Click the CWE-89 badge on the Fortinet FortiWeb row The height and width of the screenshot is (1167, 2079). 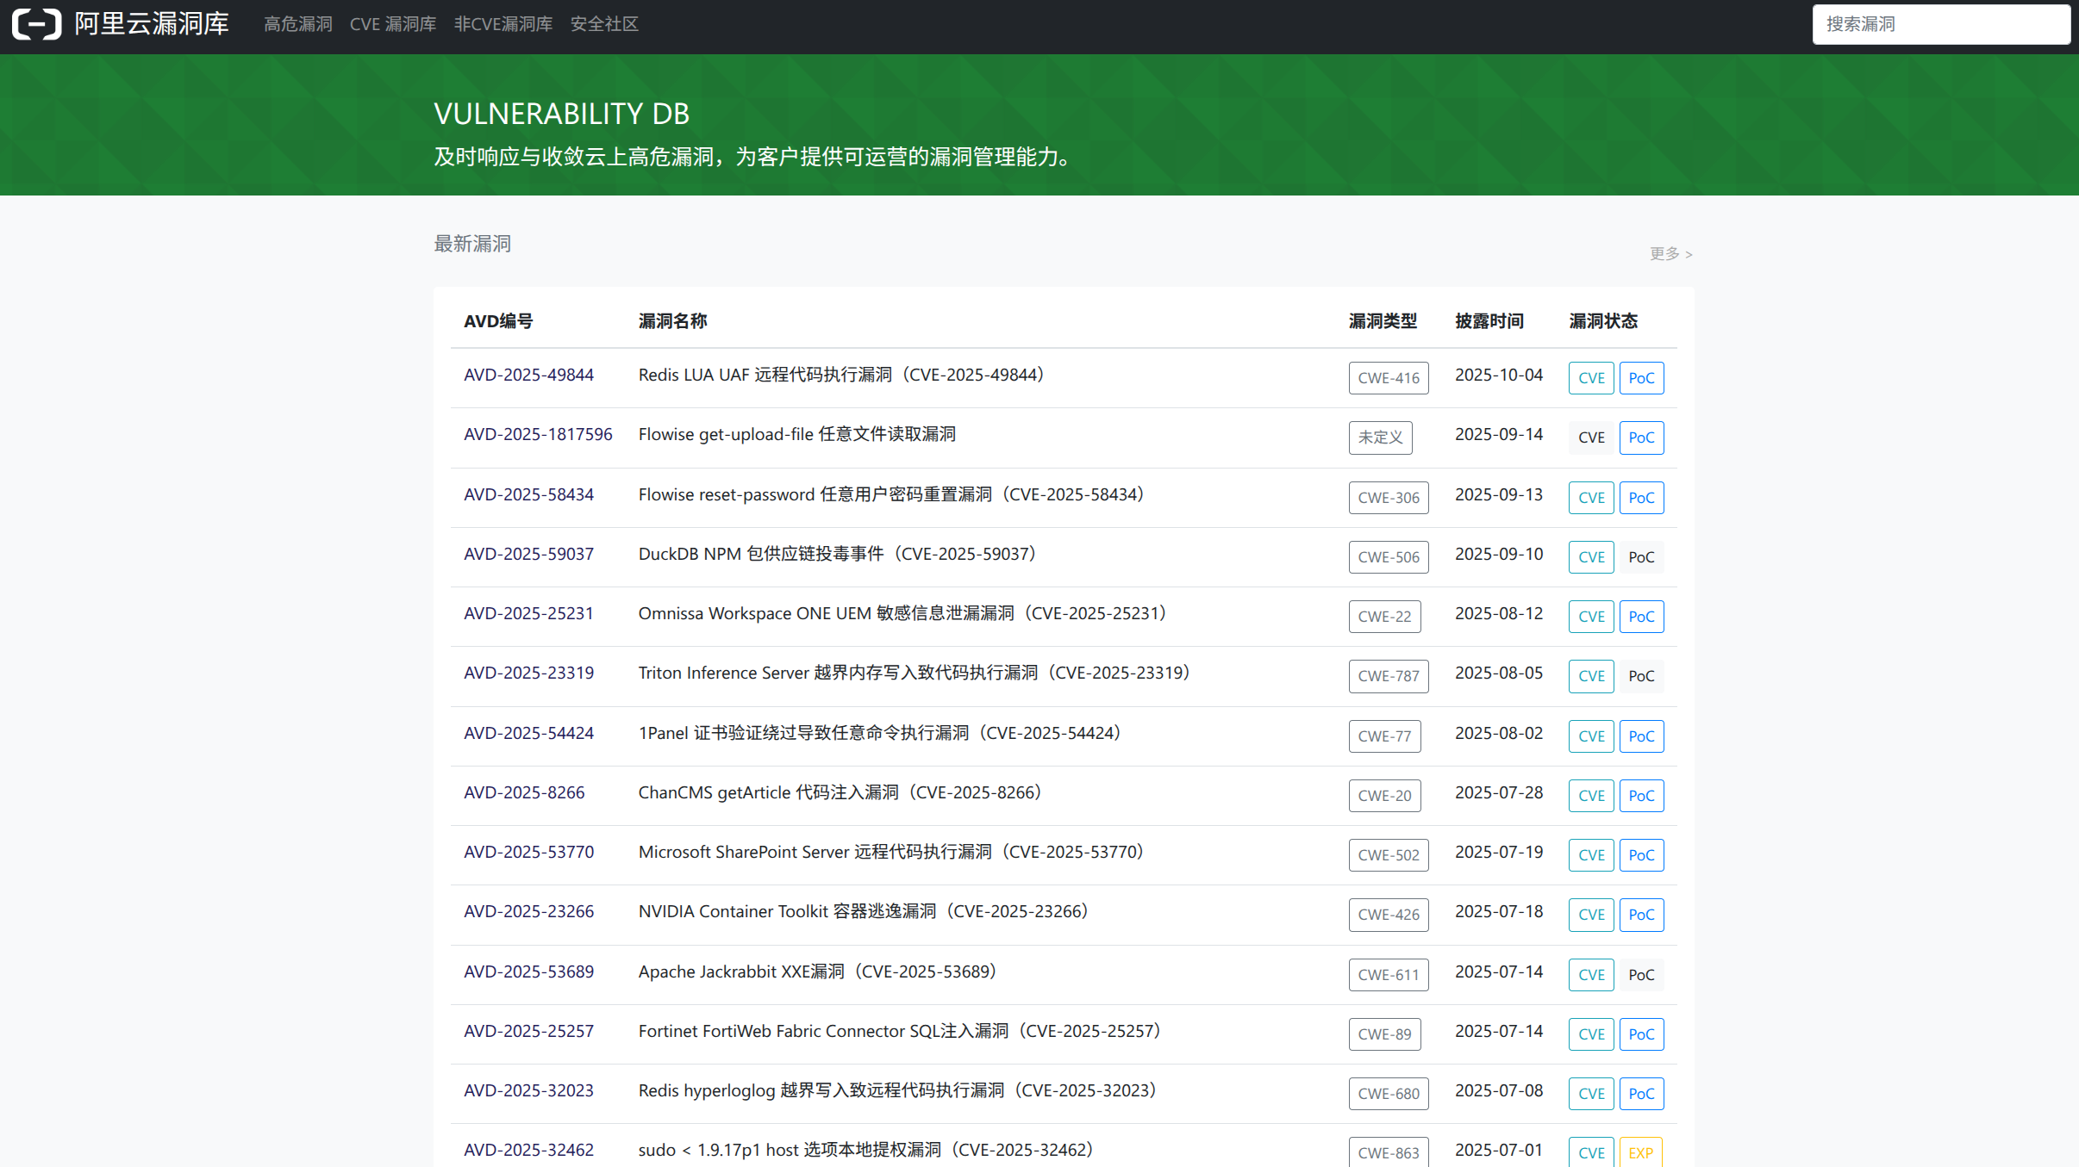[x=1384, y=1034]
